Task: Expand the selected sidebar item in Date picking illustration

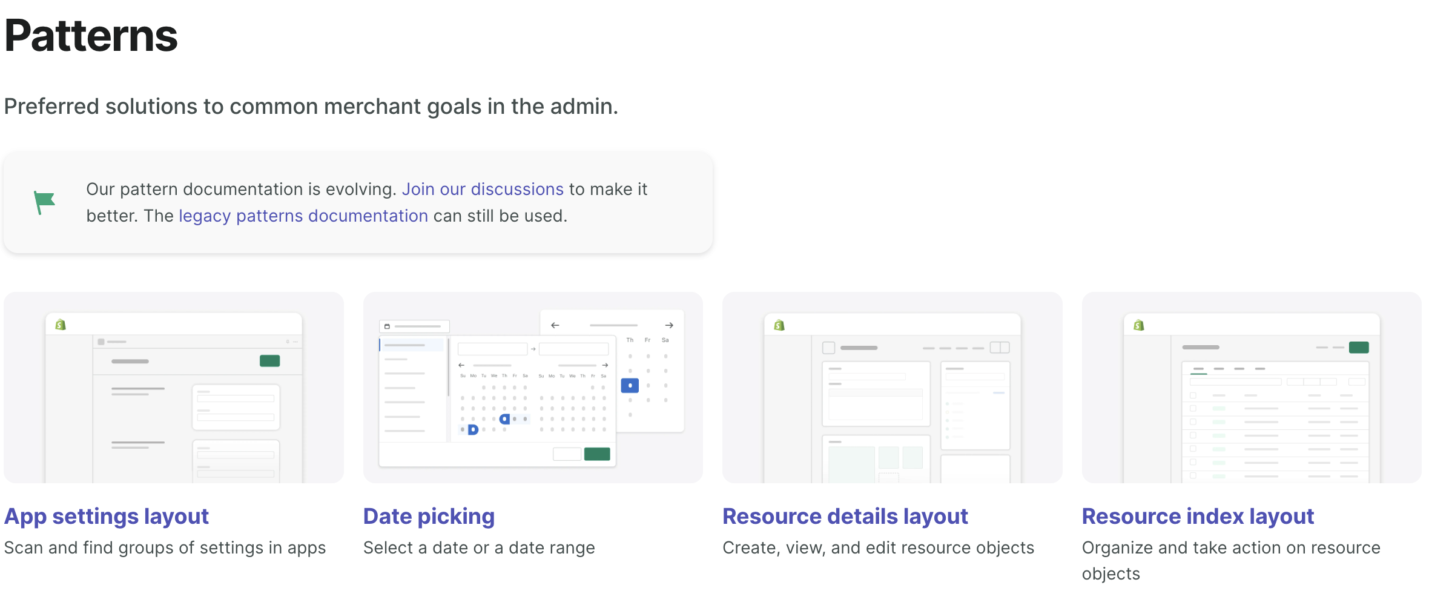Action: coord(412,345)
